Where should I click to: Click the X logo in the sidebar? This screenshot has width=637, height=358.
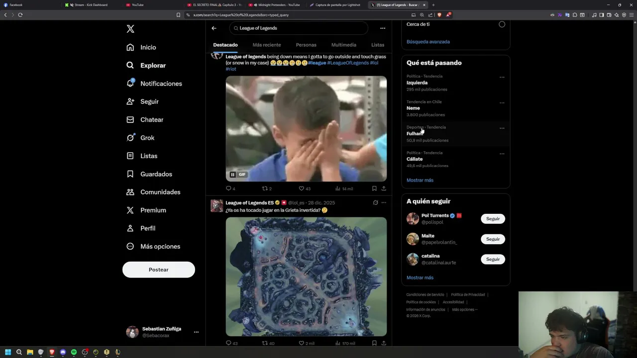130,29
